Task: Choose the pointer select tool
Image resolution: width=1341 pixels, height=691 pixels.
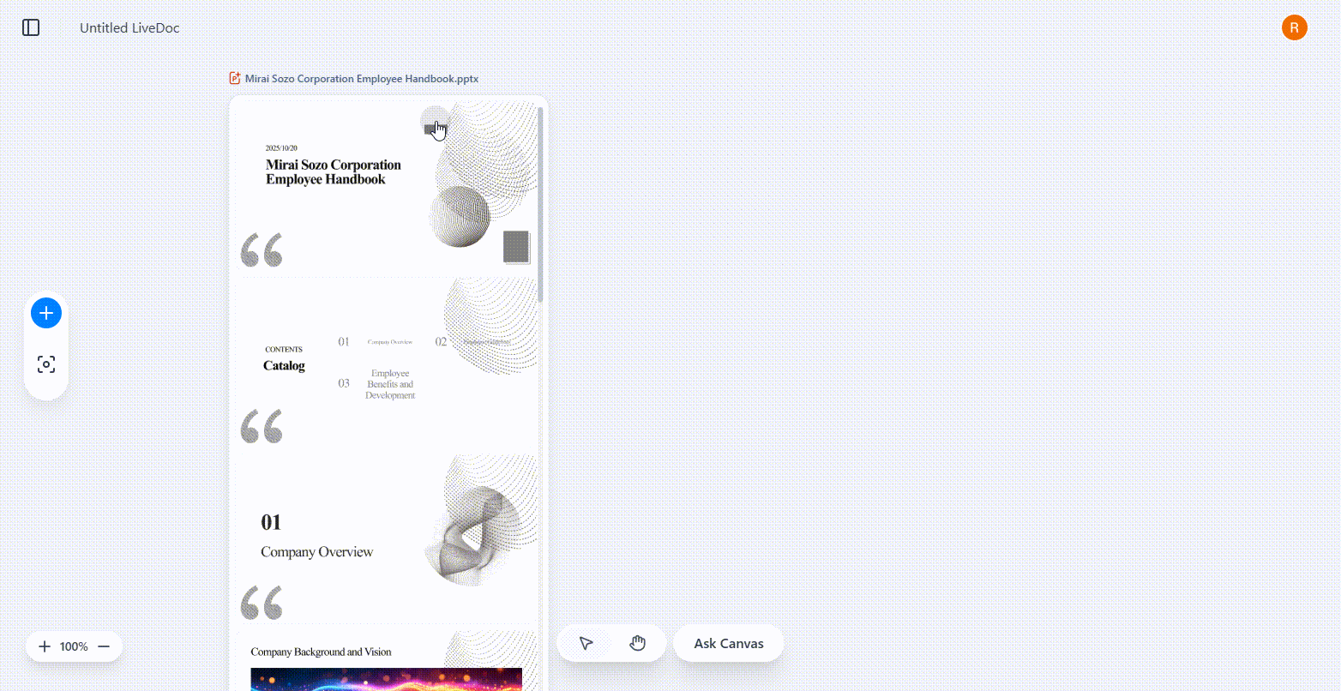Action: (586, 644)
